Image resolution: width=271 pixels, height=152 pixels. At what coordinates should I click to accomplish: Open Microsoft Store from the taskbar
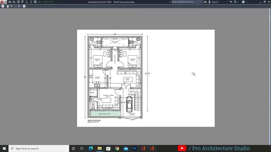pos(108,148)
